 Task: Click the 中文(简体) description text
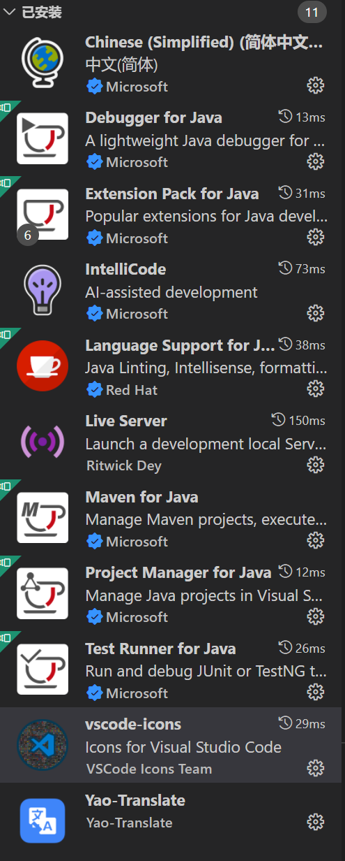122,65
